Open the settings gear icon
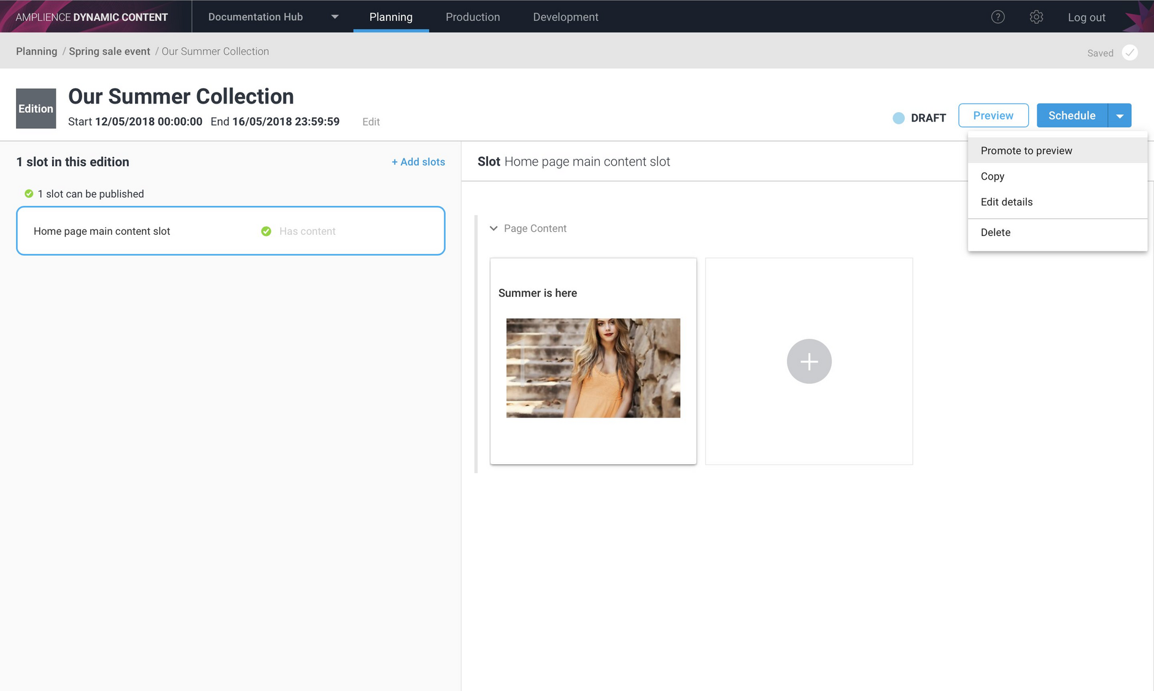Screen dimensions: 1154x691 (x=1036, y=17)
